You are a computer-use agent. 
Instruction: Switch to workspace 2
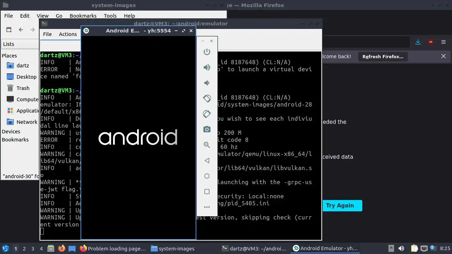coord(24,249)
